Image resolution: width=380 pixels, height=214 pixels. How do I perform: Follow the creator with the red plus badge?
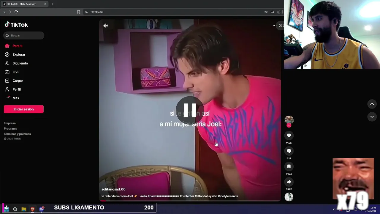click(x=289, y=125)
